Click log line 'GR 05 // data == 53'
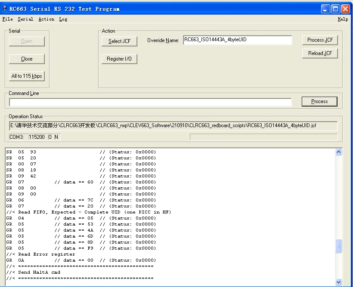The height and width of the screenshot is (287, 353). click(81, 224)
